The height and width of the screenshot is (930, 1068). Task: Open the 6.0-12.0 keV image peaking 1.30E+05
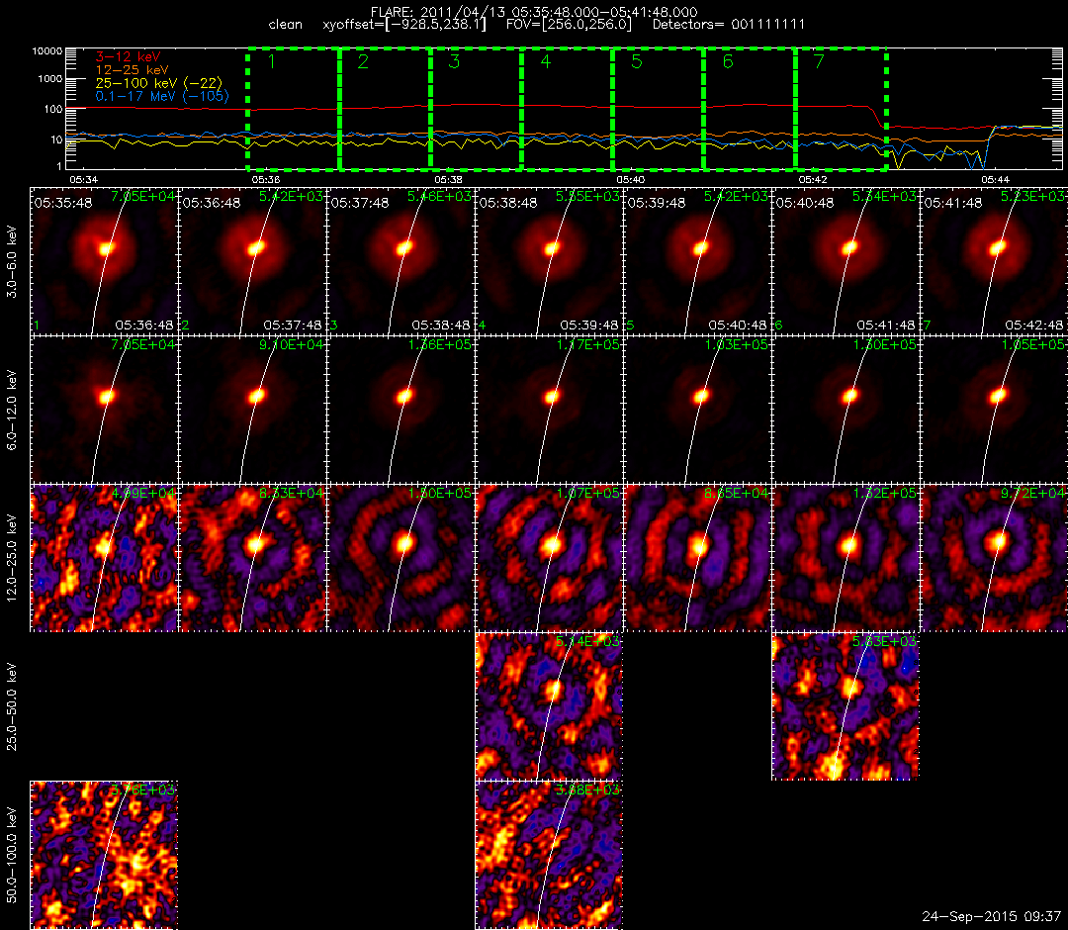pos(845,411)
